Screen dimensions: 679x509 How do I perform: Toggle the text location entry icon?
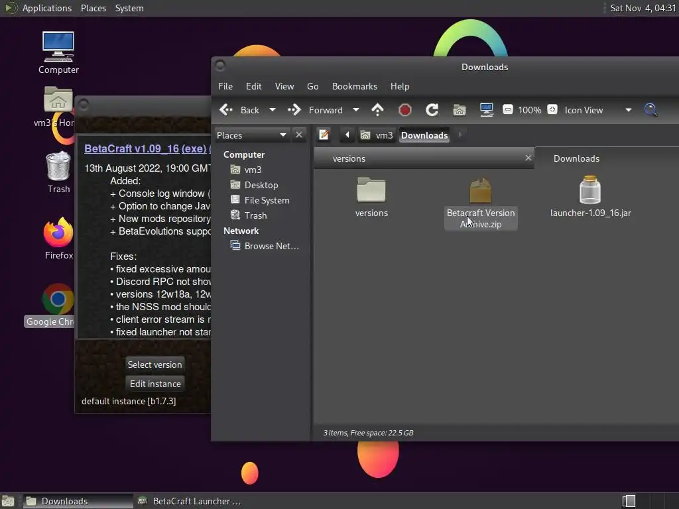[324, 135]
